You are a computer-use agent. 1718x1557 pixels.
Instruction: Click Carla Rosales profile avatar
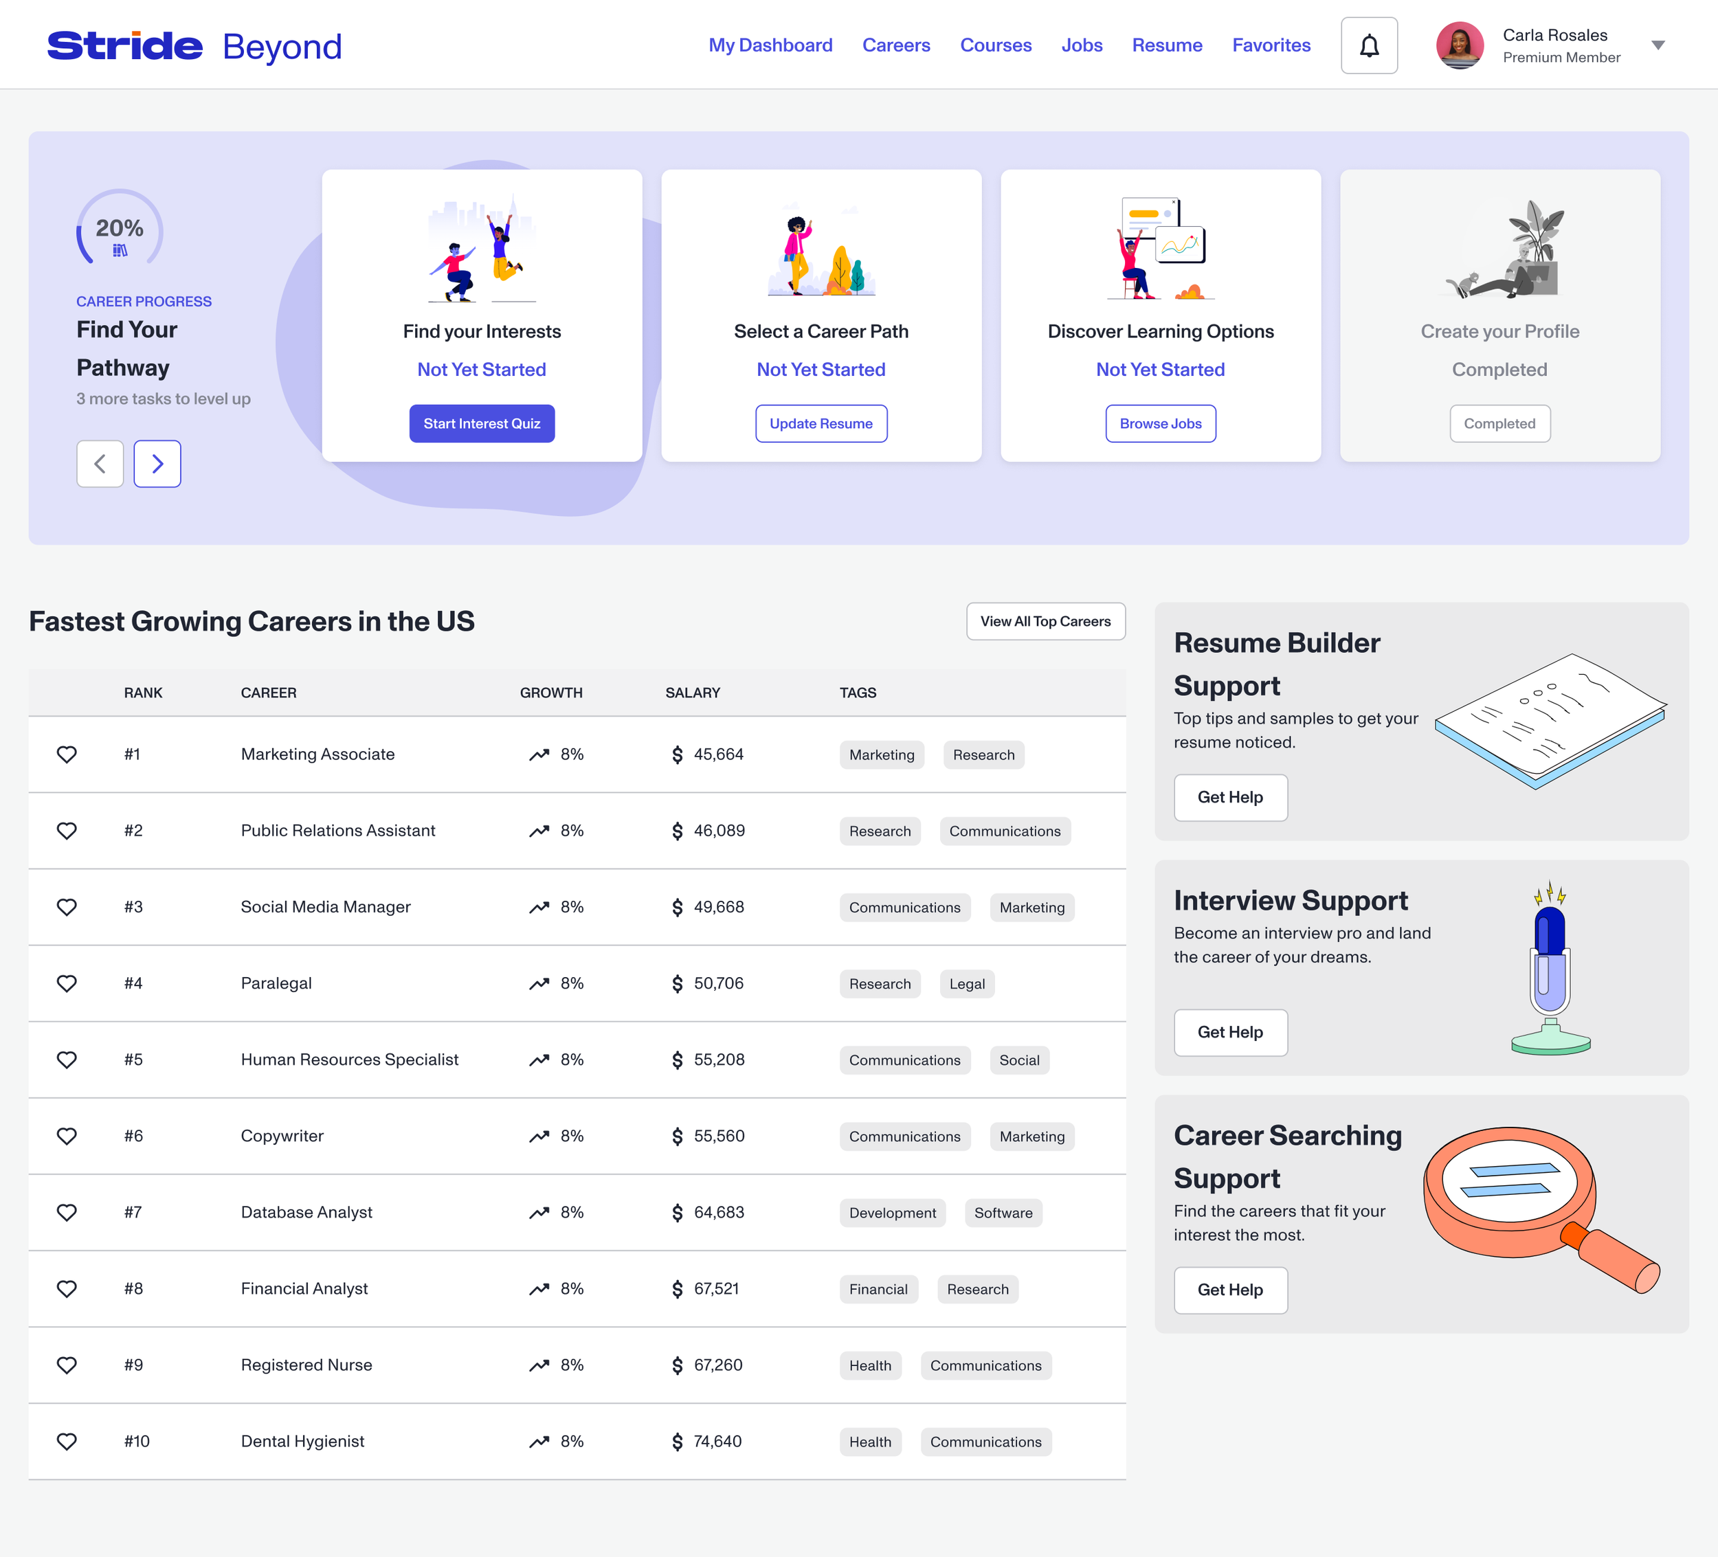pyautogui.click(x=1459, y=45)
